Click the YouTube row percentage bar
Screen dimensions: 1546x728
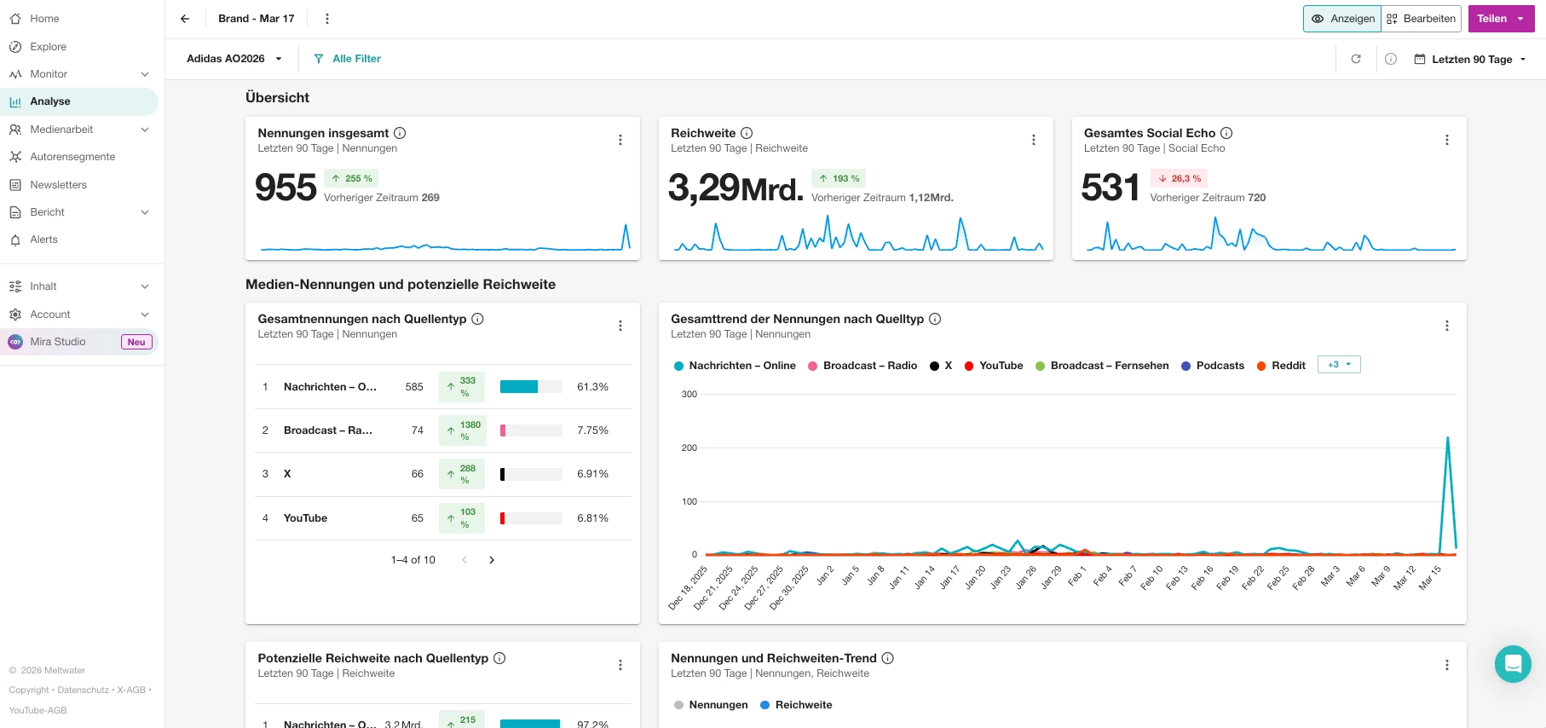pos(531,518)
